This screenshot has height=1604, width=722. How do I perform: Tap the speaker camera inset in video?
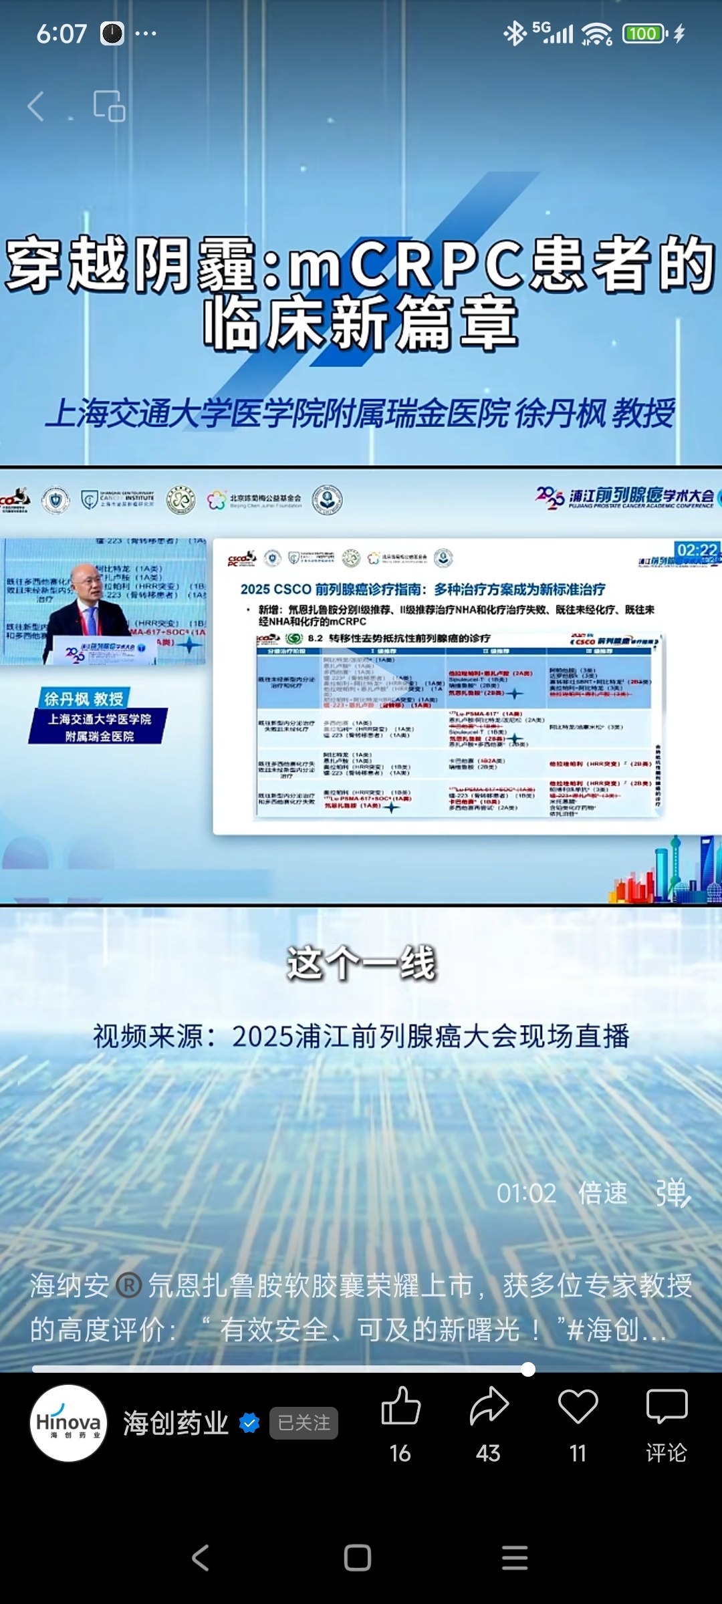[x=103, y=601]
